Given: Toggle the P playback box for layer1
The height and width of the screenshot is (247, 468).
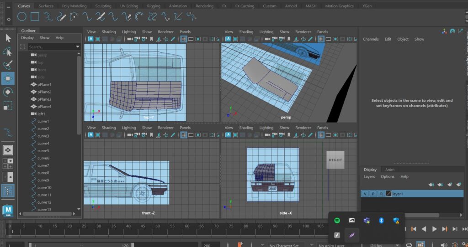Looking at the screenshot, I should click(x=373, y=194).
